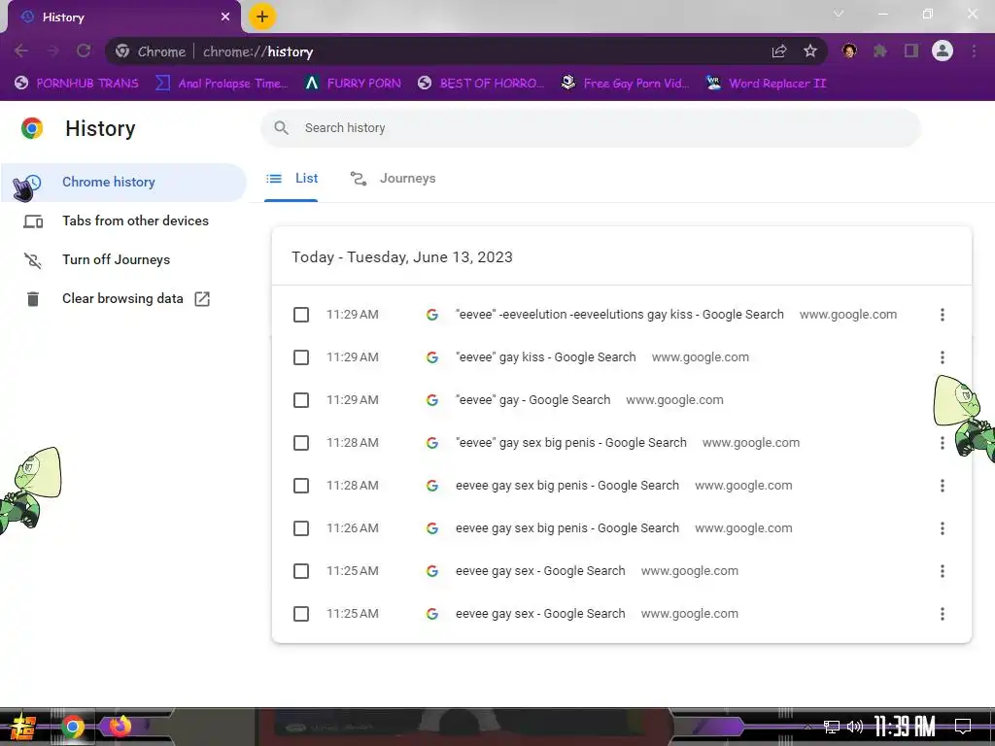Select checkbox for "eevee" -eeveelution search entry
The height and width of the screenshot is (746, 995).
(301, 315)
